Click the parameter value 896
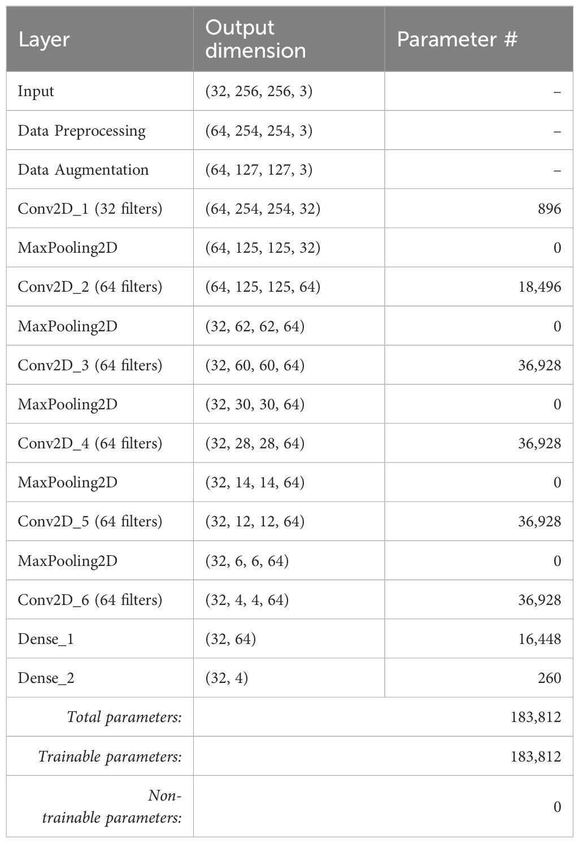Image resolution: width=579 pixels, height=843 pixels. click(x=550, y=209)
